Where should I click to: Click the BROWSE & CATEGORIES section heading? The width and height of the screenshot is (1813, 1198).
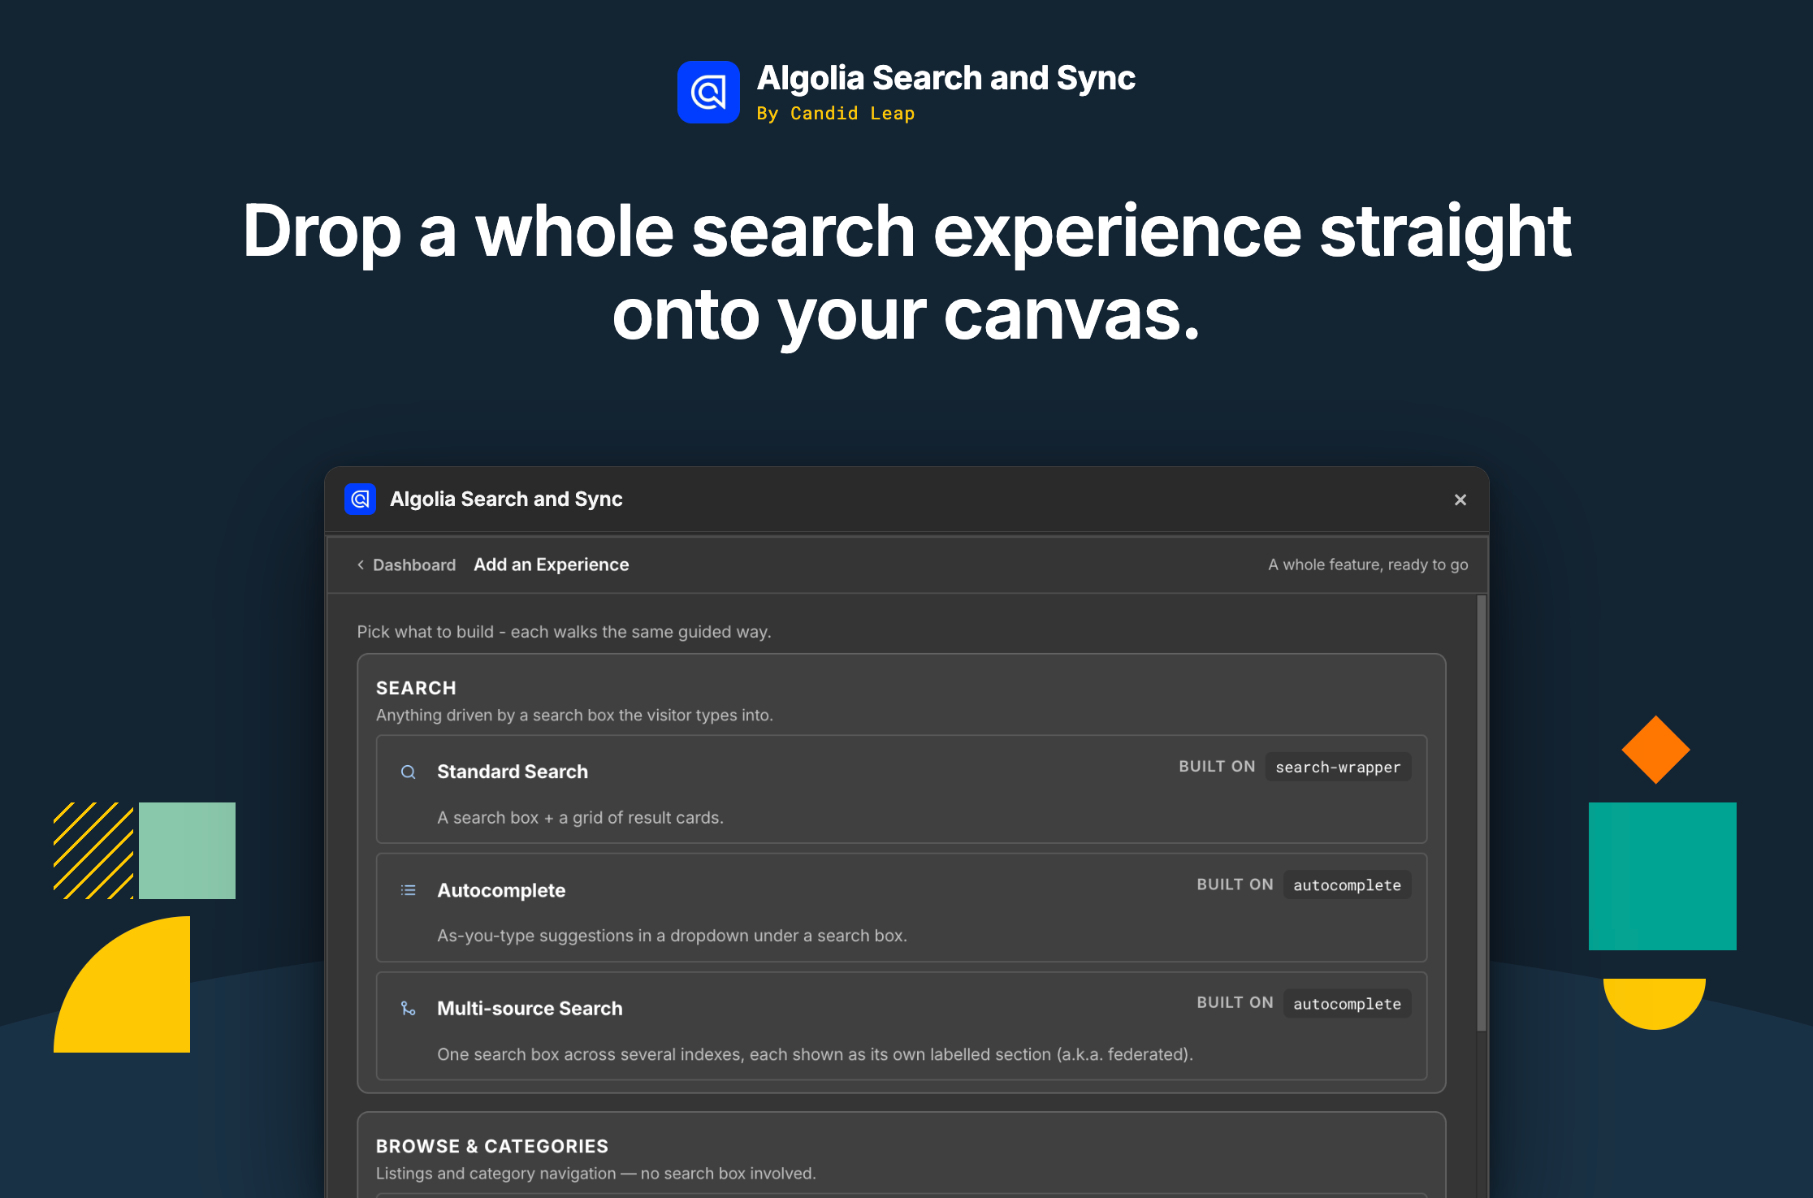coord(492,1146)
